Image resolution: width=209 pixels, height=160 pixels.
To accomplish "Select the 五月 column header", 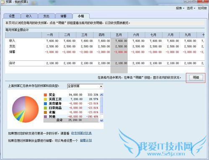I will [119, 35].
